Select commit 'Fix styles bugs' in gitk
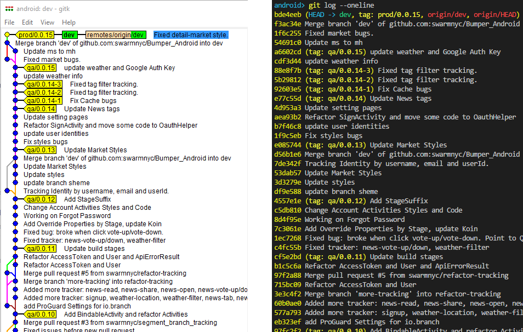Image resolution: width=523 pixels, height=332 pixels. tap(46, 142)
